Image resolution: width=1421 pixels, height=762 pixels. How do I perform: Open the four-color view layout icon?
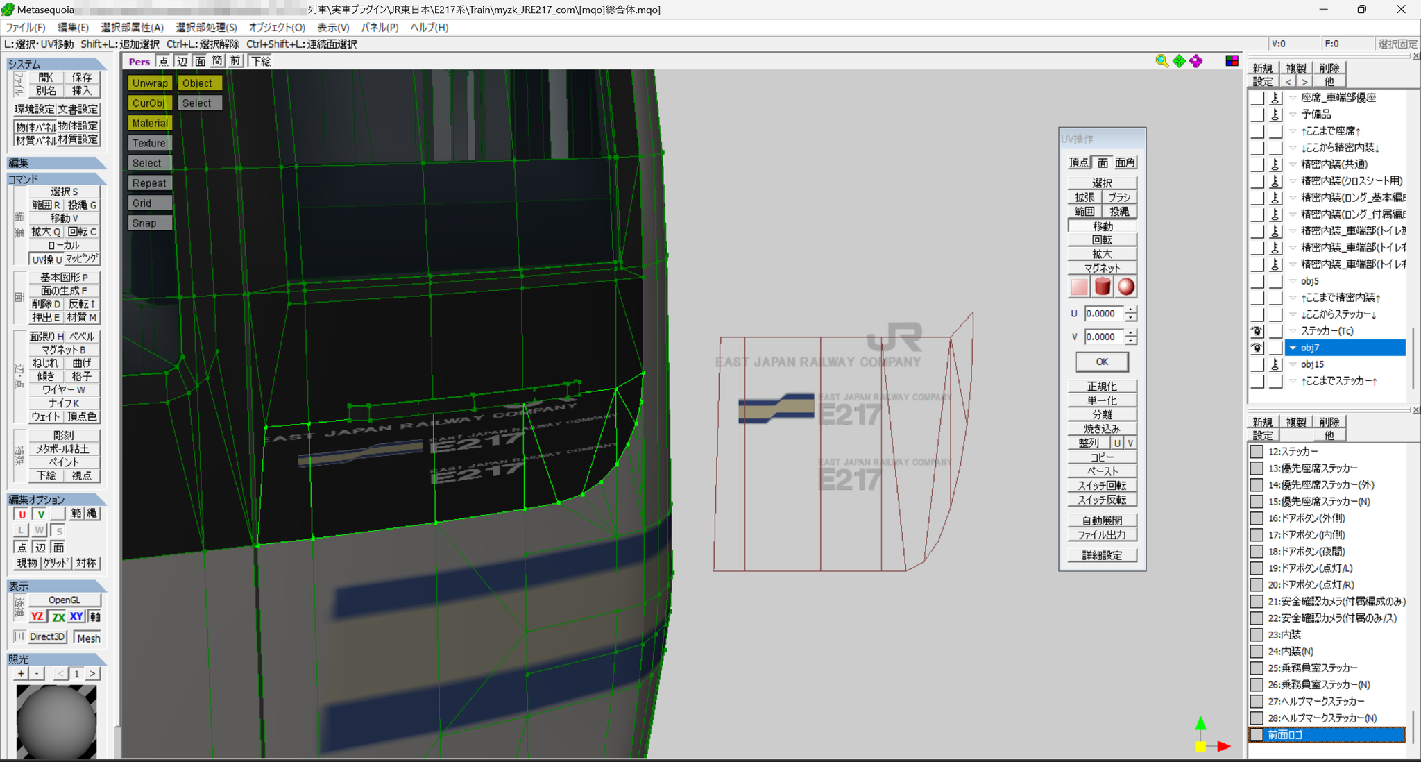(x=1232, y=61)
